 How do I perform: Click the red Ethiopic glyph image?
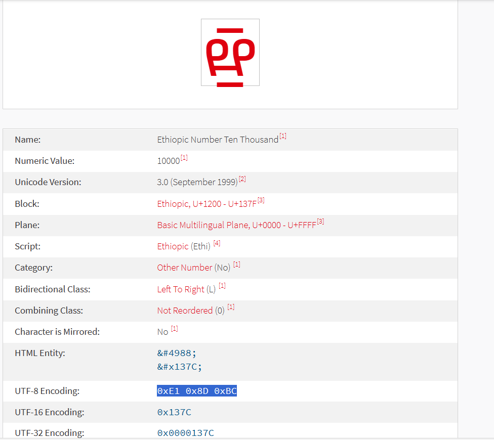pyautogui.click(x=230, y=53)
